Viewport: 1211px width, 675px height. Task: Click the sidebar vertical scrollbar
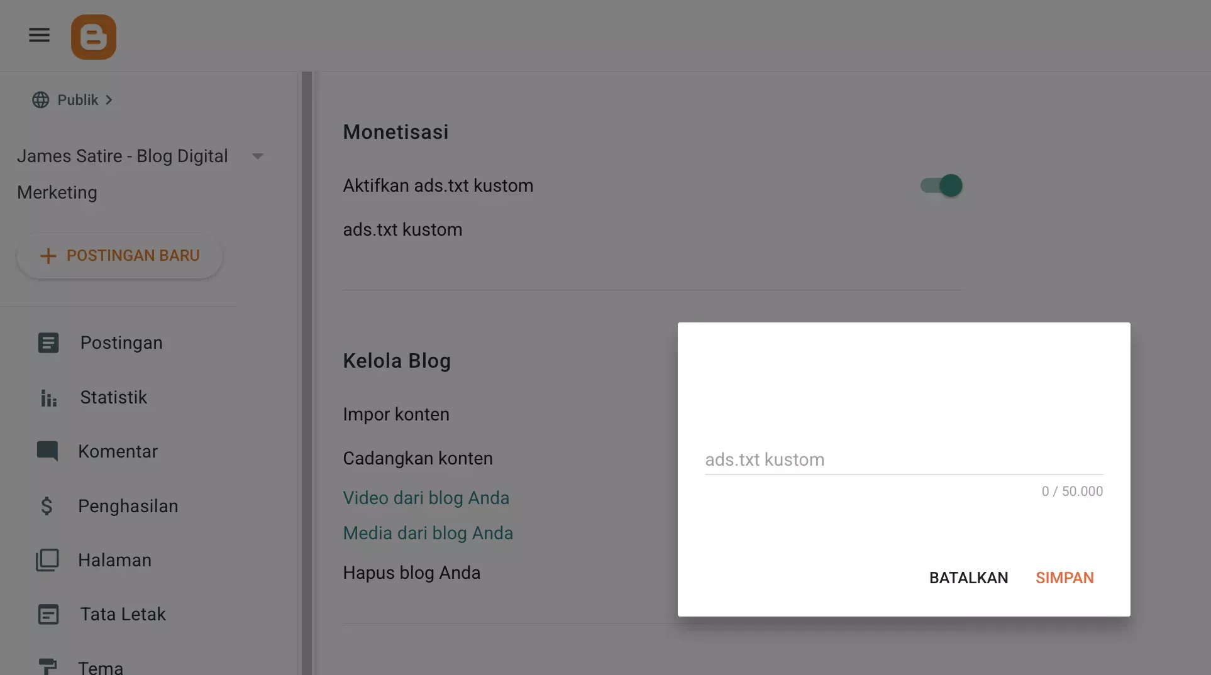307,373
